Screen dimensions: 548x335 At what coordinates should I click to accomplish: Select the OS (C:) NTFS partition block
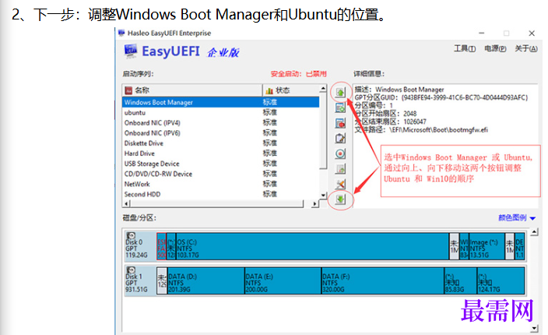point(312,246)
